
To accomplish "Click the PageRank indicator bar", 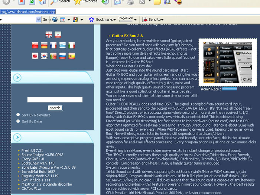I will (126, 21).
